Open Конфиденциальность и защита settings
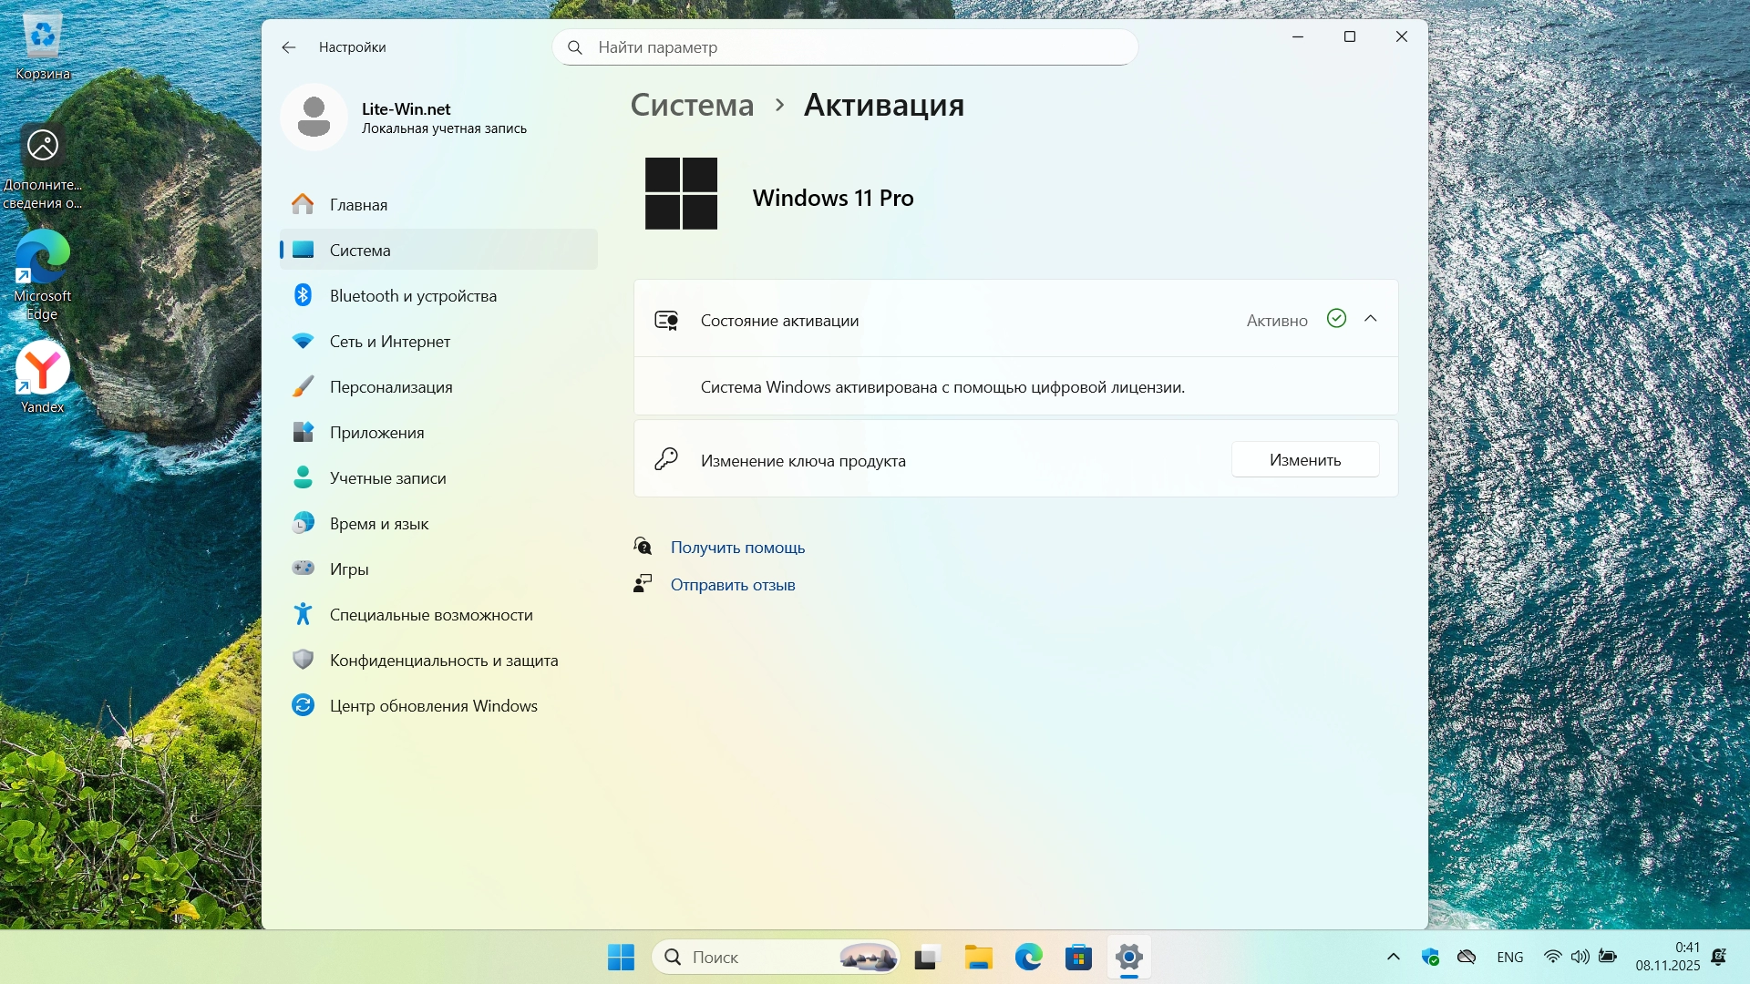Image resolution: width=1750 pixels, height=984 pixels. click(x=443, y=661)
